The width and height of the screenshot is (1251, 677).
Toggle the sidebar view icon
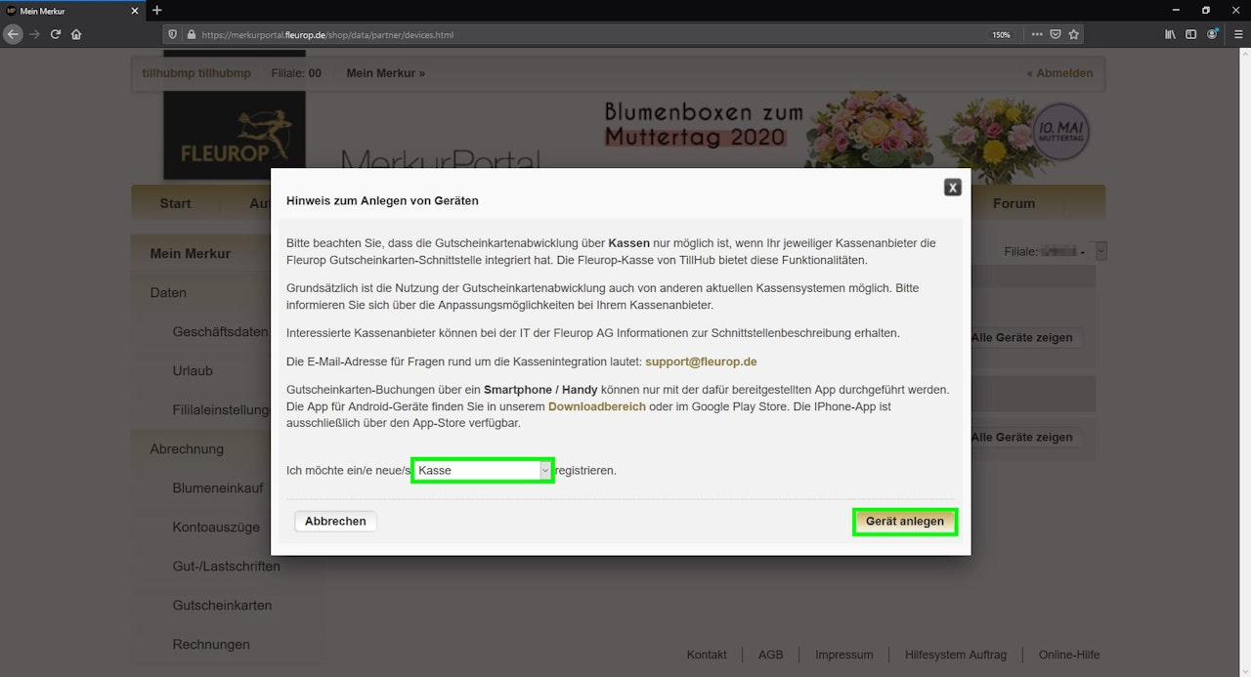[1190, 34]
